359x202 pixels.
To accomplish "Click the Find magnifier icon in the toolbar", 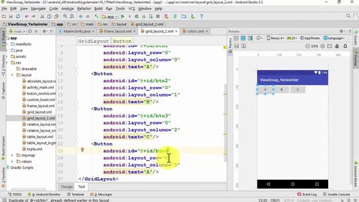I will pos(65,16).
